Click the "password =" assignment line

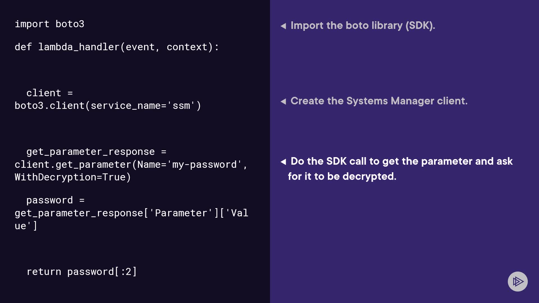tap(55, 200)
